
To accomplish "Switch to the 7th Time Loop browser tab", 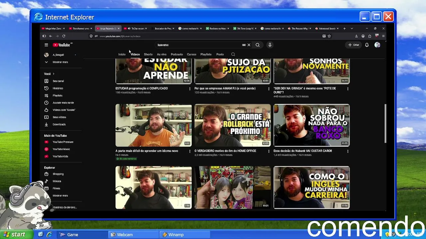I will pyautogui.click(x=246, y=29).
